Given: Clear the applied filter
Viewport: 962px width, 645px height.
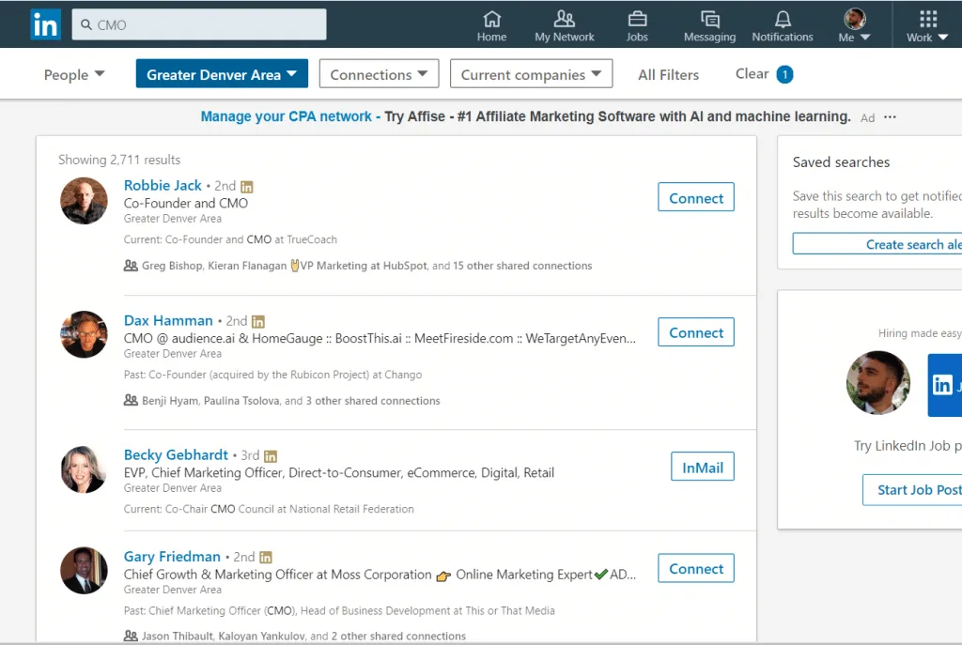Looking at the screenshot, I should pyautogui.click(x=752, y=73).
